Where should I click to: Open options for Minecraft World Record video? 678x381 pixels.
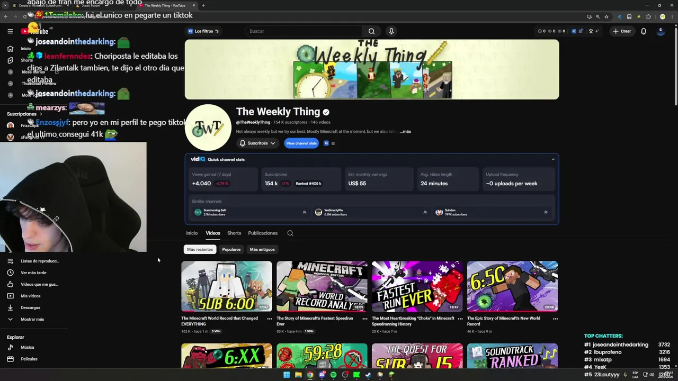coord(269,319)
